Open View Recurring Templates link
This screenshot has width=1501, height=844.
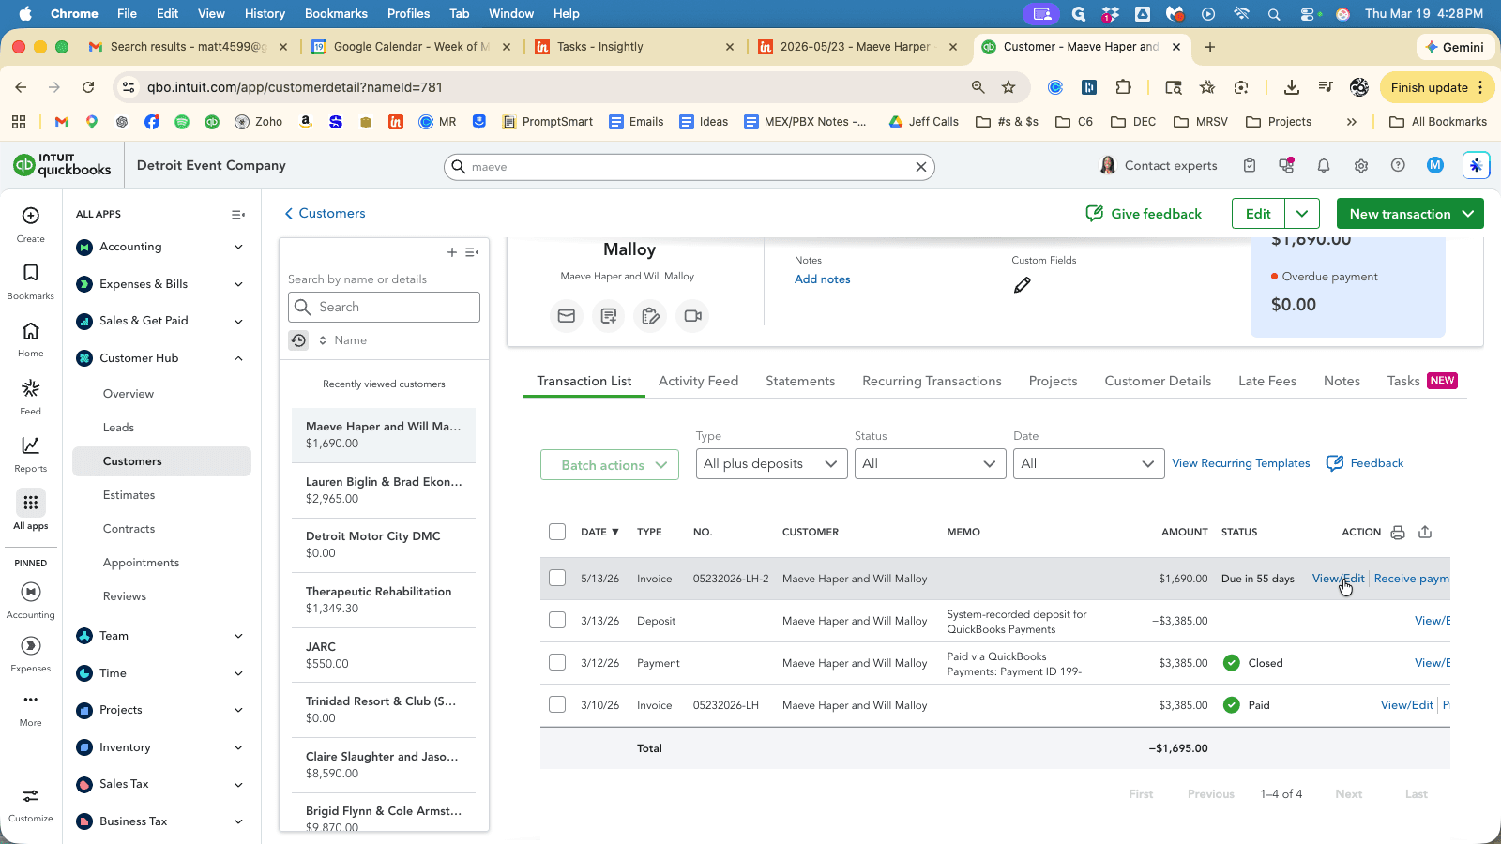tap(1240, 463)
